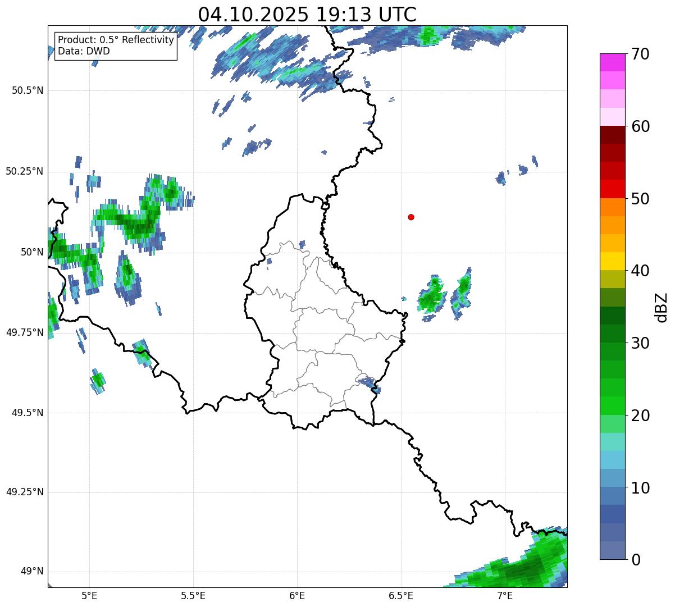Click the 70 tick label on colorbar
675x607 pixels.
(x=640, y=54)
